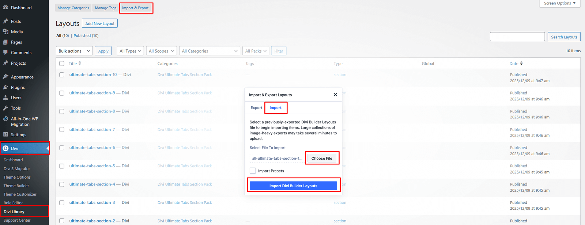
Task: Click the Tools wrench icon
Action: click(5, 108)
